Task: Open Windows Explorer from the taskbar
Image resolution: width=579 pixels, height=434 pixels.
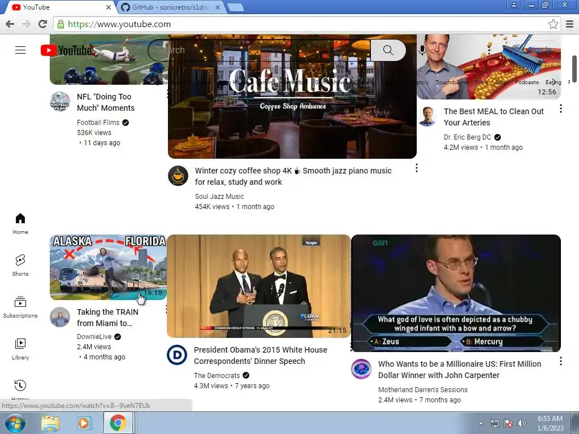Action: click(50, 423)
